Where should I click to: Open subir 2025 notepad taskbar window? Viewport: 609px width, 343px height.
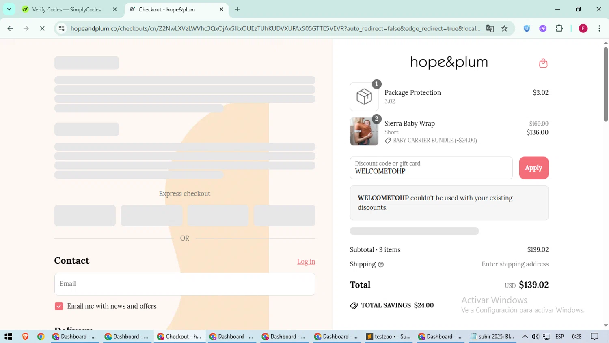point(492,337)
